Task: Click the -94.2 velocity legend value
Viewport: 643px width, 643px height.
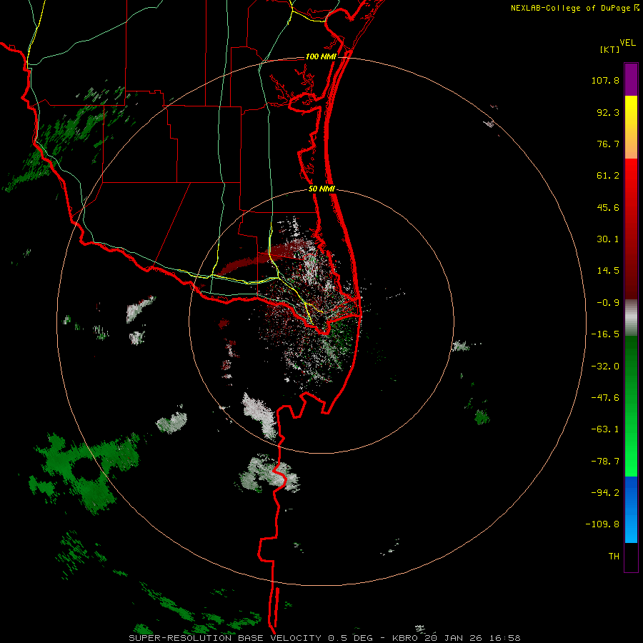Action: (x=605, y=493)
